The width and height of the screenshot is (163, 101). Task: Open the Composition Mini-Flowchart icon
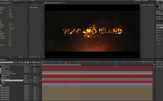pos(16,62)
